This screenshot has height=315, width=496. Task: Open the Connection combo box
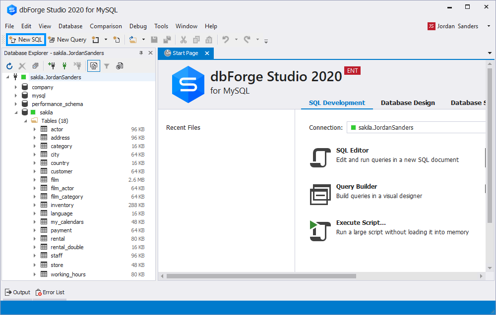[x=416, y=127]
